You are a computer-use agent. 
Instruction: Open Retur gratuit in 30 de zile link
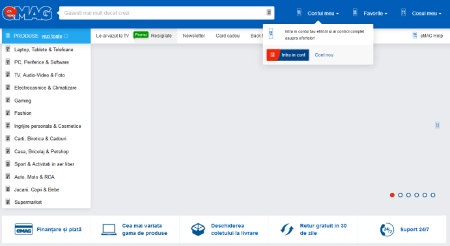point(323,229)
